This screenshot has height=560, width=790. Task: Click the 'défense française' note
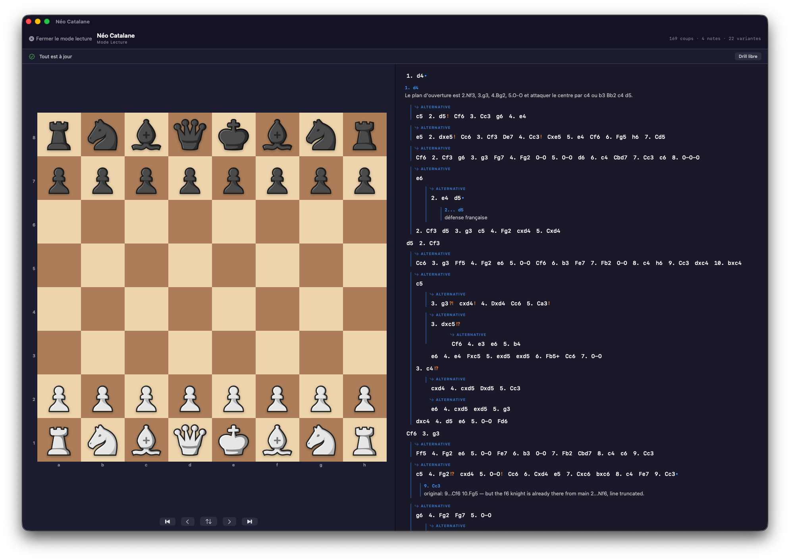point(466,218)
